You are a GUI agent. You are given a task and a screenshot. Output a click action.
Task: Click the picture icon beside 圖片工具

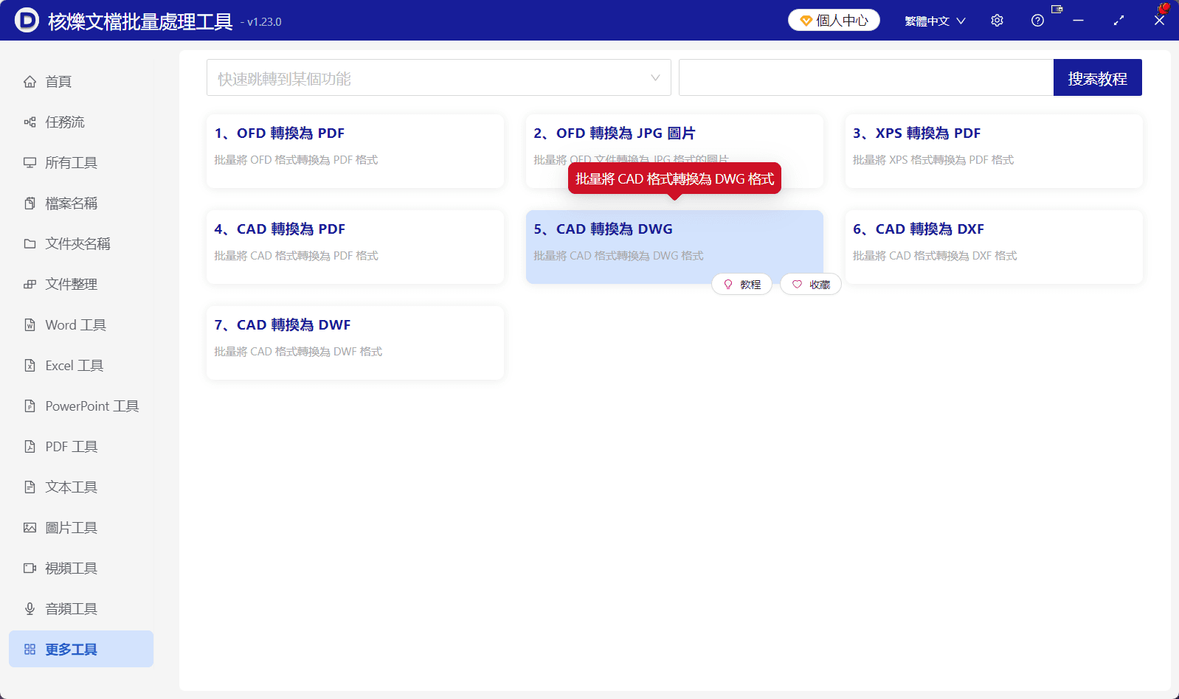[30, 527]
